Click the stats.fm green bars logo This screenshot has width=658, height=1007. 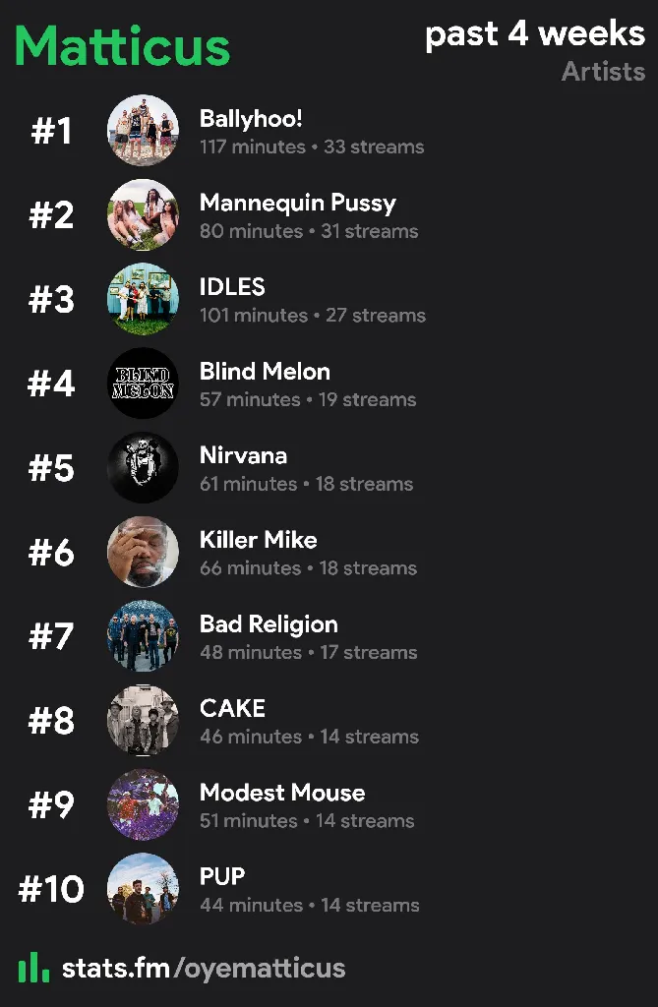pyautogui.click(x=33, y=968)
